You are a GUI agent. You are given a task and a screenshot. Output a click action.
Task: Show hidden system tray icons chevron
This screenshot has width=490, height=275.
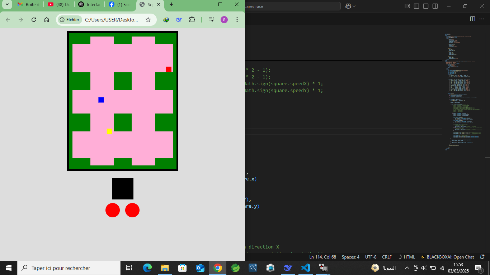[x=407, y=268]
